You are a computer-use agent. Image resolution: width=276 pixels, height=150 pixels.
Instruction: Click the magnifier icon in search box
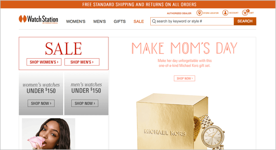point(154,21)
